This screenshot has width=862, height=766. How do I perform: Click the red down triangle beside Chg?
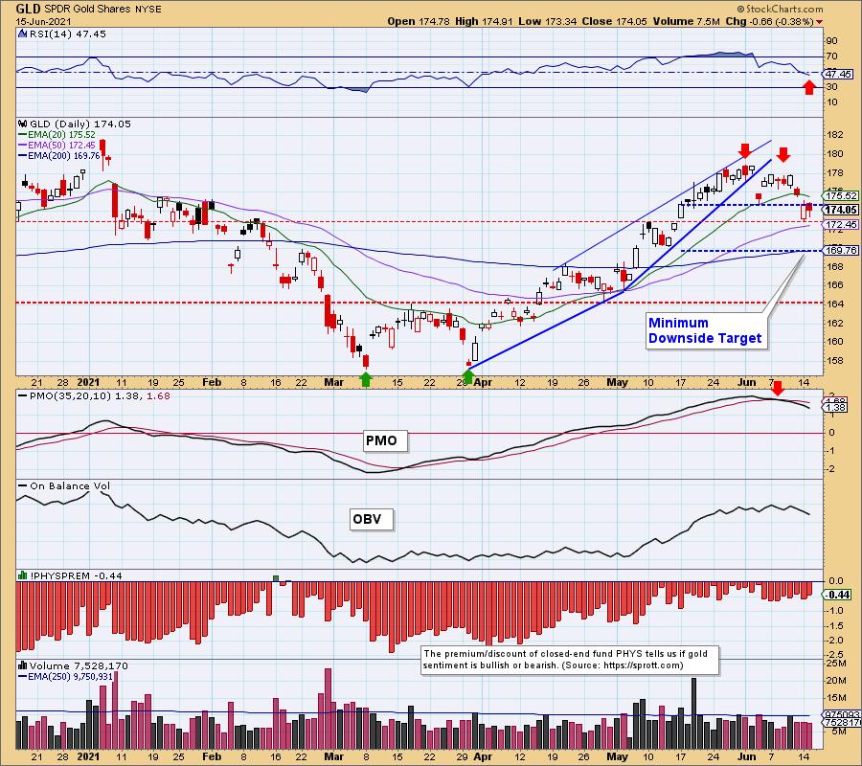(820, 22)
